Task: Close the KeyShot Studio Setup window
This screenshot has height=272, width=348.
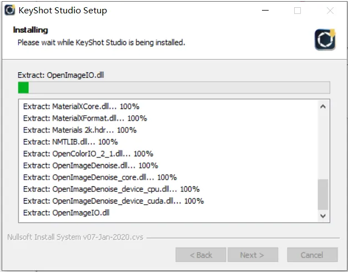Action: click(331, 10)
